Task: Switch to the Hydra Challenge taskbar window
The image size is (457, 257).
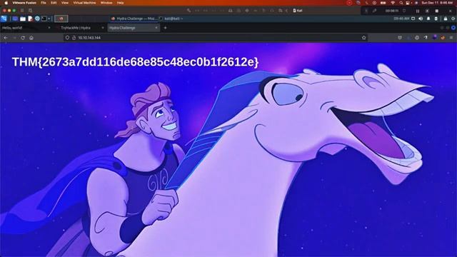Action: pos(134,19)
